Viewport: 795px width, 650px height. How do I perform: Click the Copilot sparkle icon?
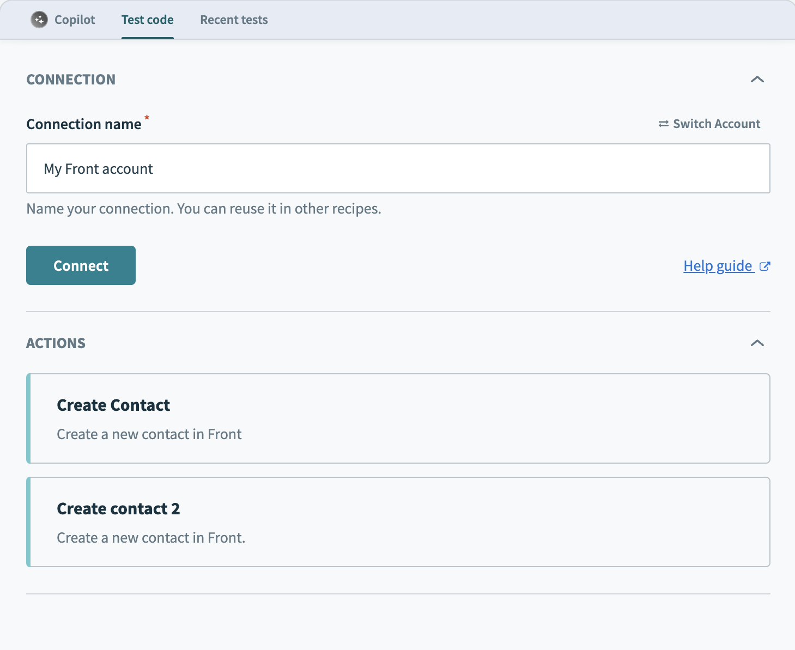[x=39, y=20]
